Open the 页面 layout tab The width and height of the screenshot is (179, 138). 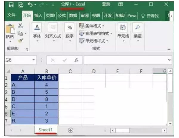pos(50,15)
